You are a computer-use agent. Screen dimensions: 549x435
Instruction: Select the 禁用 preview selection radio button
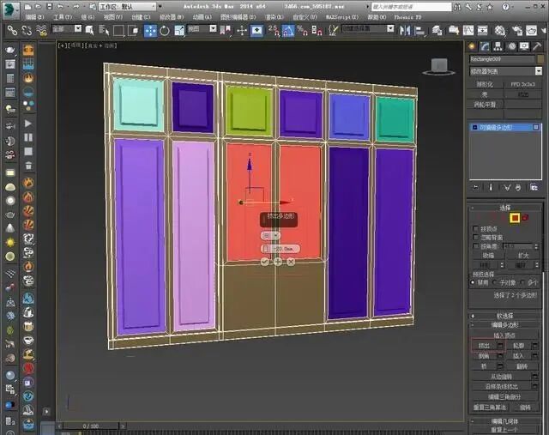[473, 282]
